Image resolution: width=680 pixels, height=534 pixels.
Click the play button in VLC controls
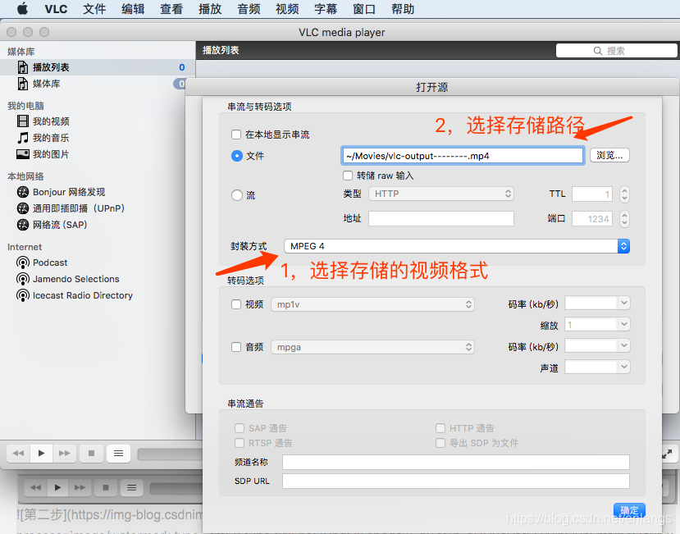click(x=42, y=454)
